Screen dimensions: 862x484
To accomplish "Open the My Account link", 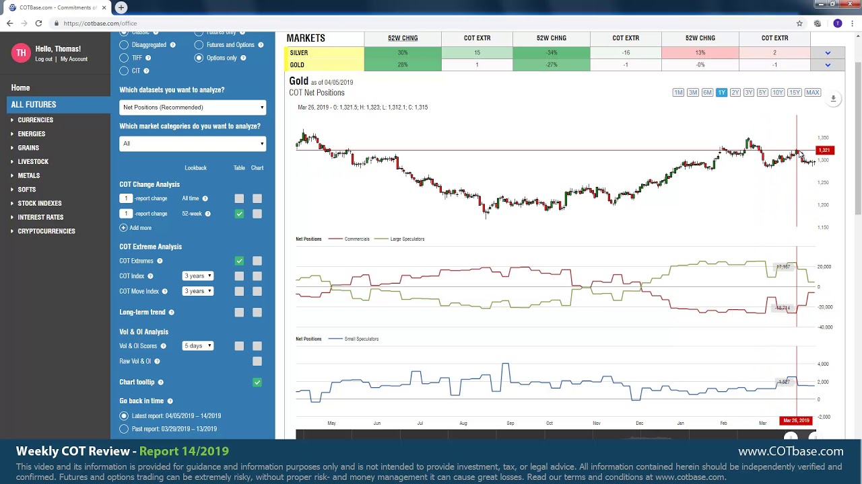I will 74,59.
